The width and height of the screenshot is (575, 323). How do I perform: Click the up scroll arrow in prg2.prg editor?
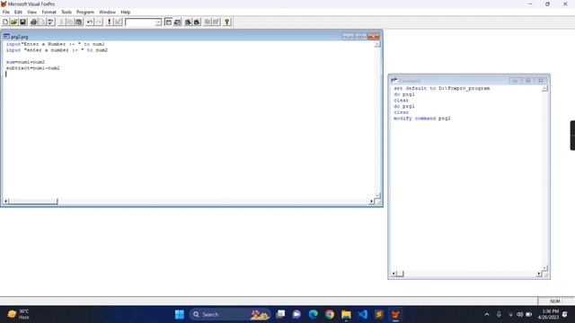tap(377, 44)
